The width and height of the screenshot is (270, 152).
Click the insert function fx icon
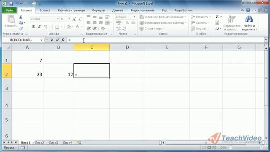(x=63, y=40)
